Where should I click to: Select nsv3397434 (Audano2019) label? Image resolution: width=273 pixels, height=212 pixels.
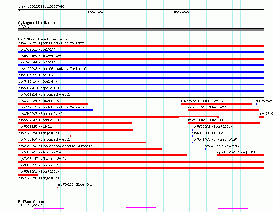click(40, 101)
